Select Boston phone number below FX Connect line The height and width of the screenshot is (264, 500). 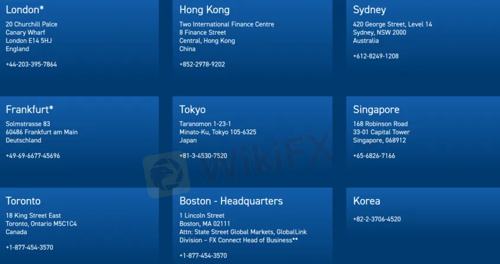[x=203, y=256]
